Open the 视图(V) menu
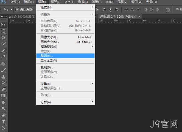182x132 pixels. pos(122,2)
